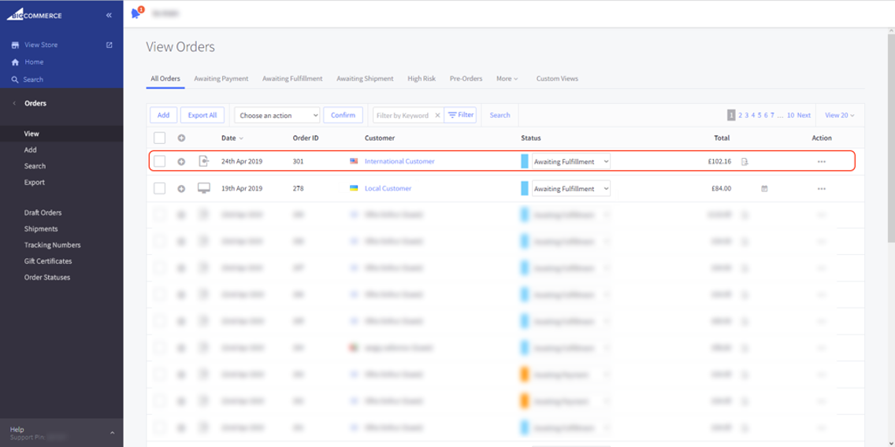Open action ellipsis menu for order 301

coord(822,161)
